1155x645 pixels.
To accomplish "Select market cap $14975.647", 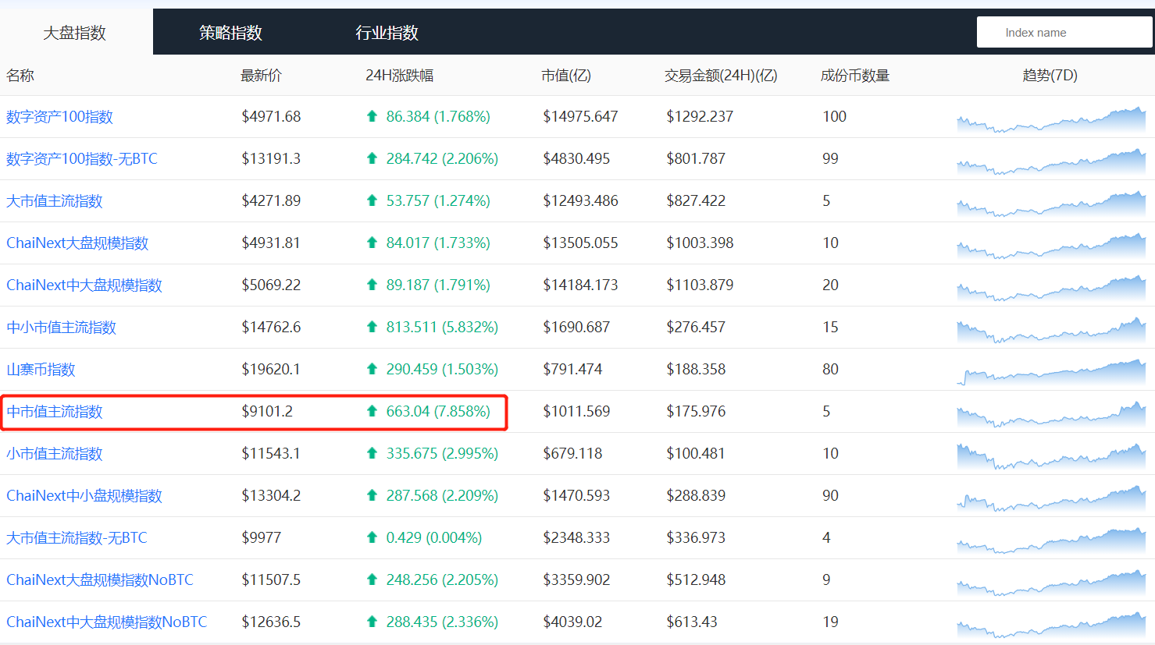I will click(580, 117).
